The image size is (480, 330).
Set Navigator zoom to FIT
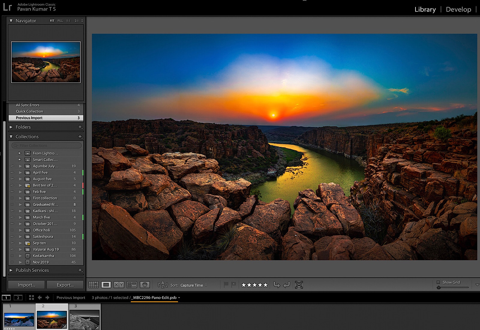[x=52, y=21]
